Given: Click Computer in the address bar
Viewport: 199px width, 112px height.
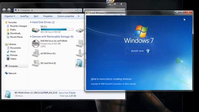Looking at the screenshot, I should [25, 10].
